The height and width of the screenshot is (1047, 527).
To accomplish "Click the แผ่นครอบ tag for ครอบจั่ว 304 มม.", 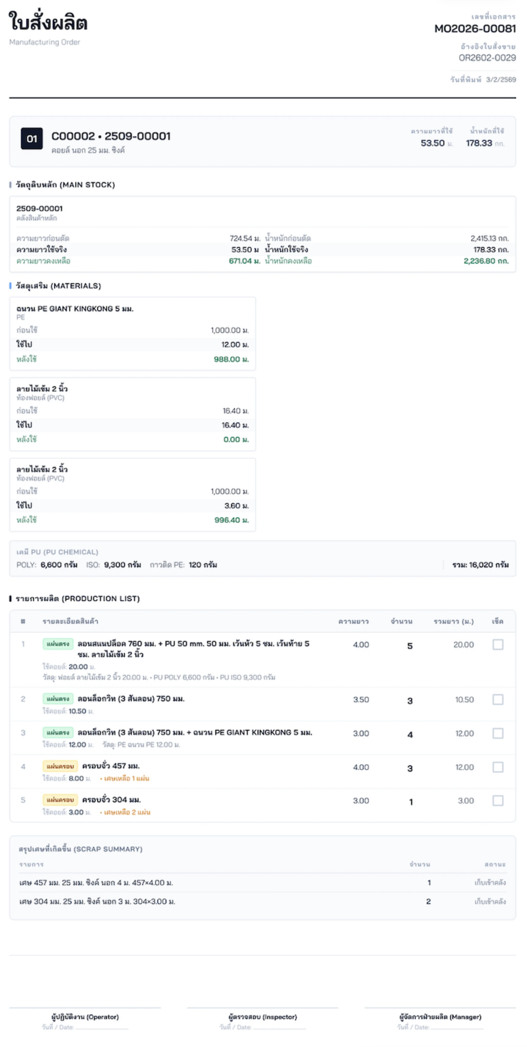I will [60, 800].
